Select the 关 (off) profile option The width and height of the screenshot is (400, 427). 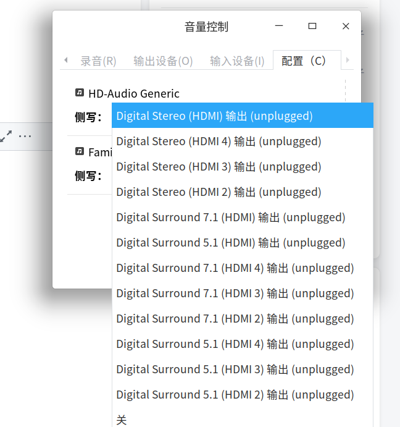(243, 418)
